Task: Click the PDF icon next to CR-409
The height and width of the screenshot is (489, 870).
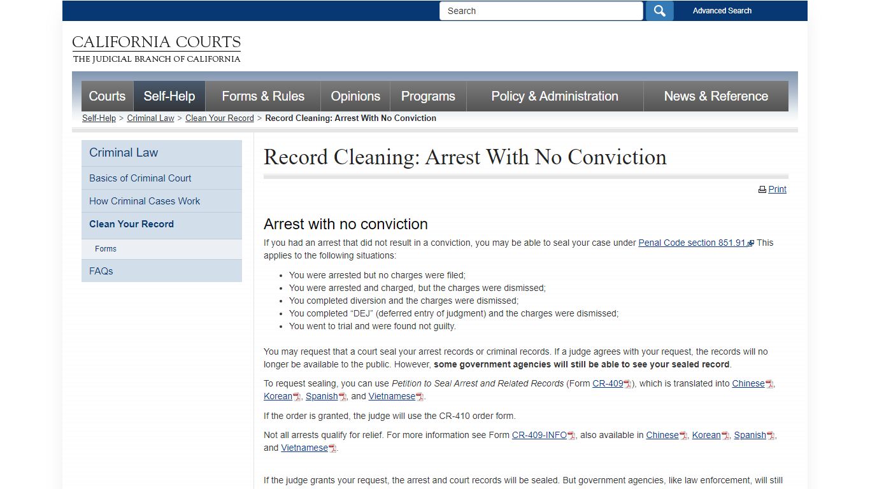Action: coord(627,383)
